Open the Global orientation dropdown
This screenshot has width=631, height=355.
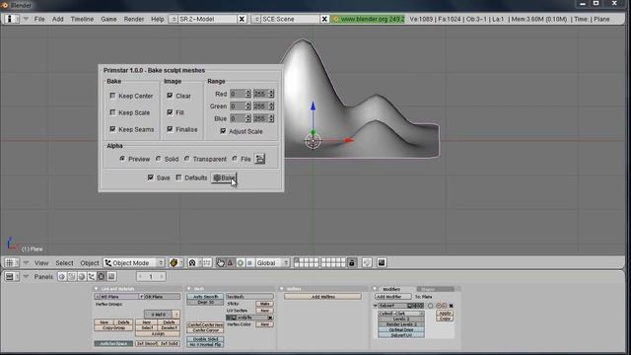pos(272,263)
